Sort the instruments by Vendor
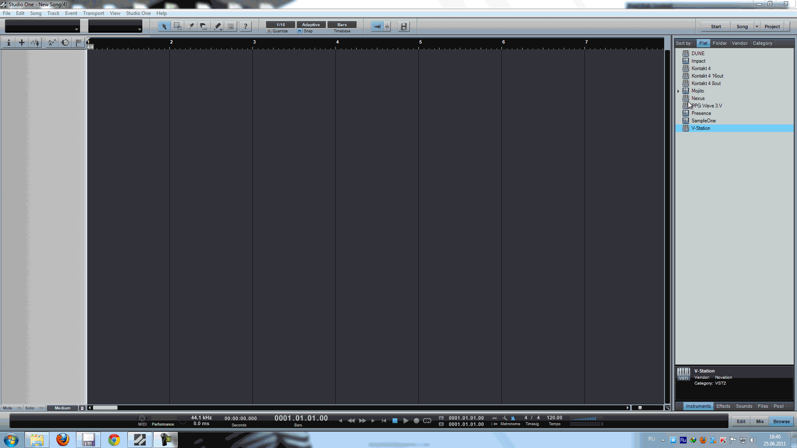The height and width of the screenshot is (448, 797). pyautogui.click(x=739, y=43)
